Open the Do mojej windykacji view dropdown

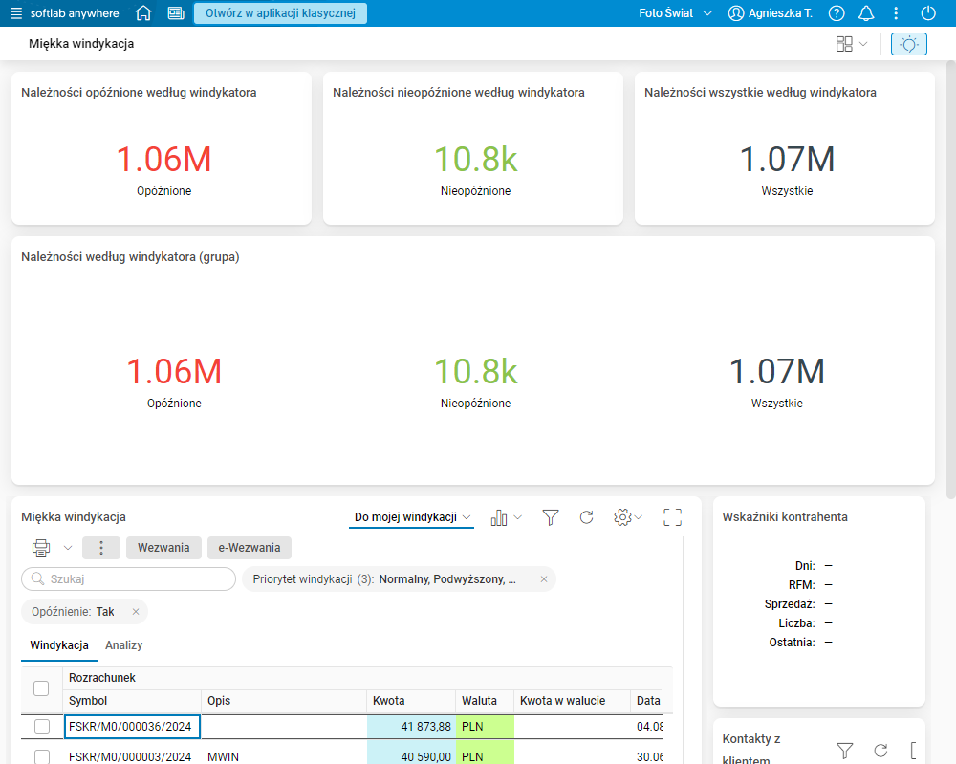point(412,517)
